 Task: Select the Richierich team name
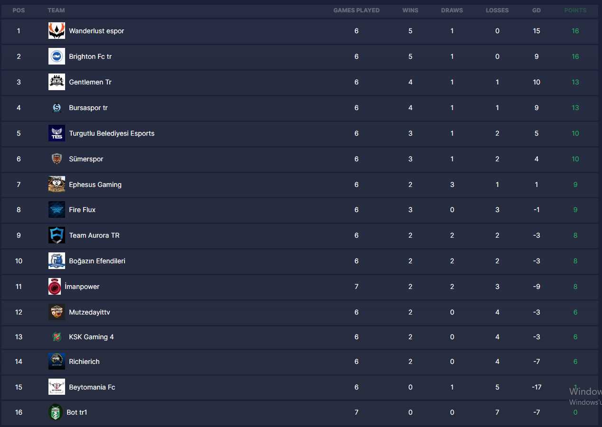pyautogui.click(x=84, y=362)
